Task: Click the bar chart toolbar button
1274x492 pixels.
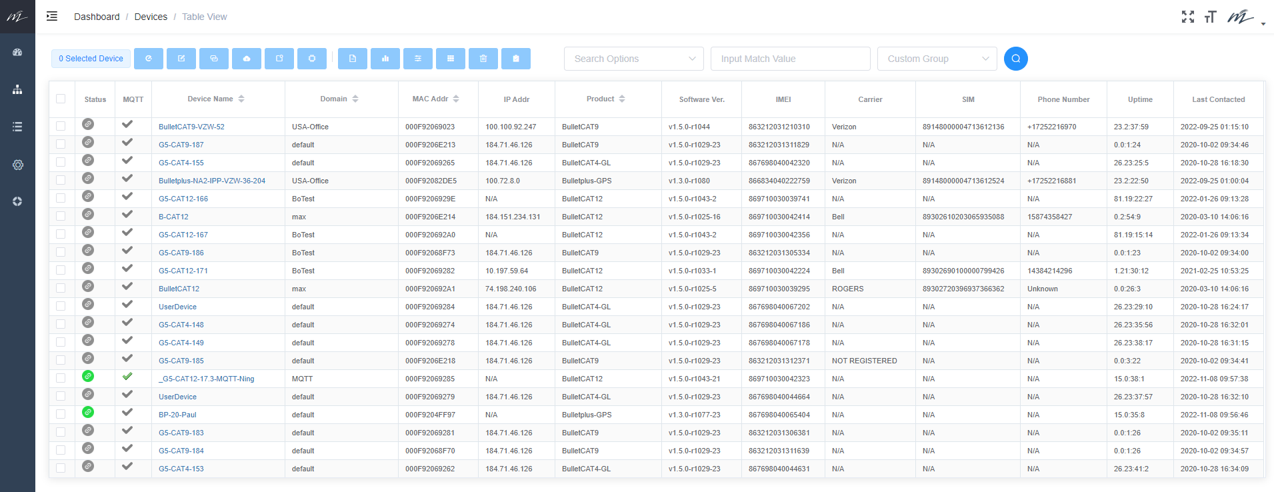Action: coord(385,59)
